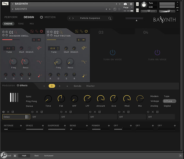Open voice 02 filter type dropdown
This screenshot has height=159, width=184.
tap(84, 62)
